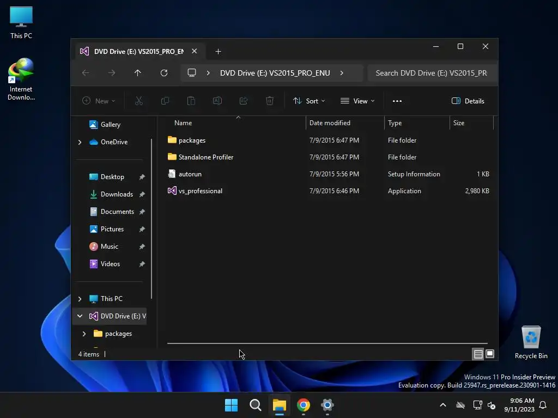Click the Rename icon in toolbar

217,101
